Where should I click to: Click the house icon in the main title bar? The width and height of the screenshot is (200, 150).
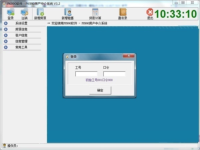point(4,4)
